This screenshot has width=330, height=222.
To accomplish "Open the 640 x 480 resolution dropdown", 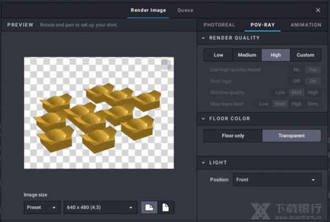I will pyautogui.click(x=101, y=208).
